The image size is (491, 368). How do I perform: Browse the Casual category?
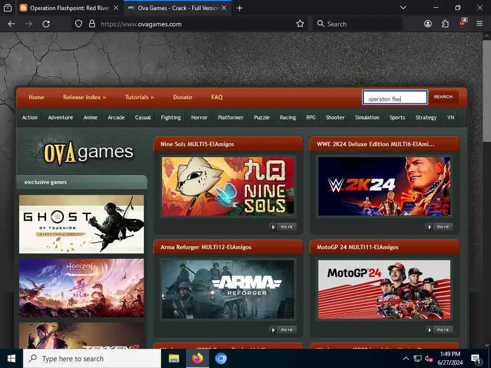point(143,118)
